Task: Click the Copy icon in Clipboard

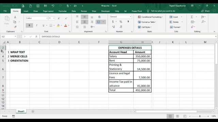Action: [15, 22]
